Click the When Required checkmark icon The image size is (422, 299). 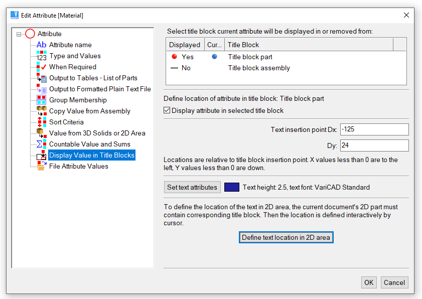pos(41,67)
